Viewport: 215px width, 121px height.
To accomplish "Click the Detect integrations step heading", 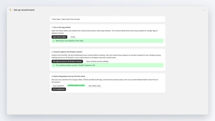I will click(x=68, y=76).
